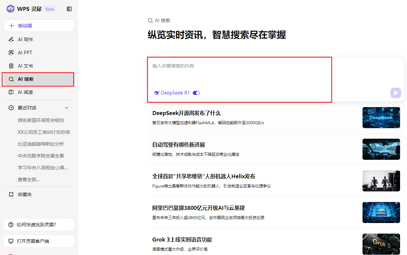Open AI 阅读 from the sidebar
Screen dimensions: 407x255
pos(39,92)
